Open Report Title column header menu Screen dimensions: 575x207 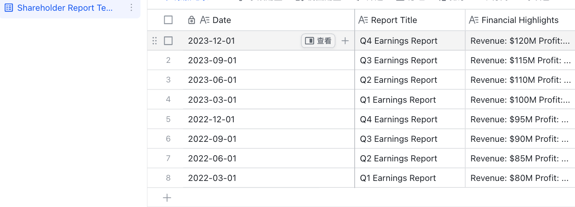click(410, 20)
